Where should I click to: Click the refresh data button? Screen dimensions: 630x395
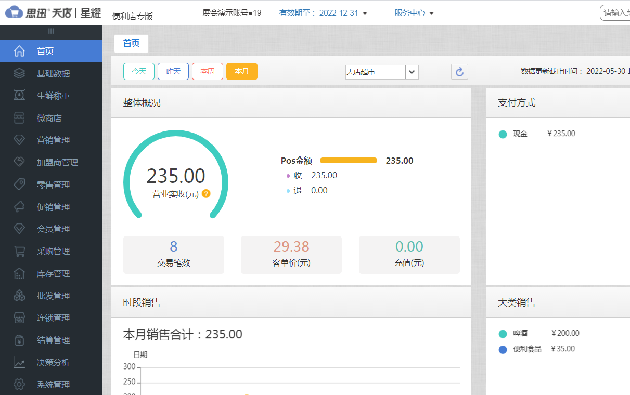(x=459, y=72)
